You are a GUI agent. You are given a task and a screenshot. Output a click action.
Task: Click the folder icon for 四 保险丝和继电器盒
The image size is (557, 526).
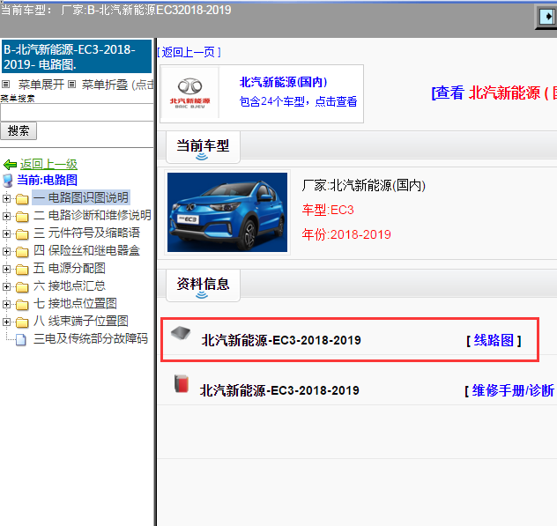22,252
